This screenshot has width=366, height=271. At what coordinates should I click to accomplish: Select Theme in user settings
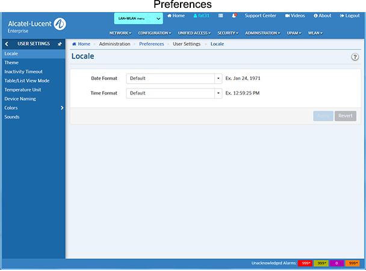[11, 63]
